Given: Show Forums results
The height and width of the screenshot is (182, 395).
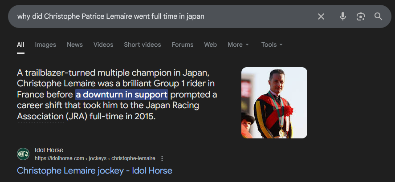Looking at the screenshot, I should tap(183, 44).
